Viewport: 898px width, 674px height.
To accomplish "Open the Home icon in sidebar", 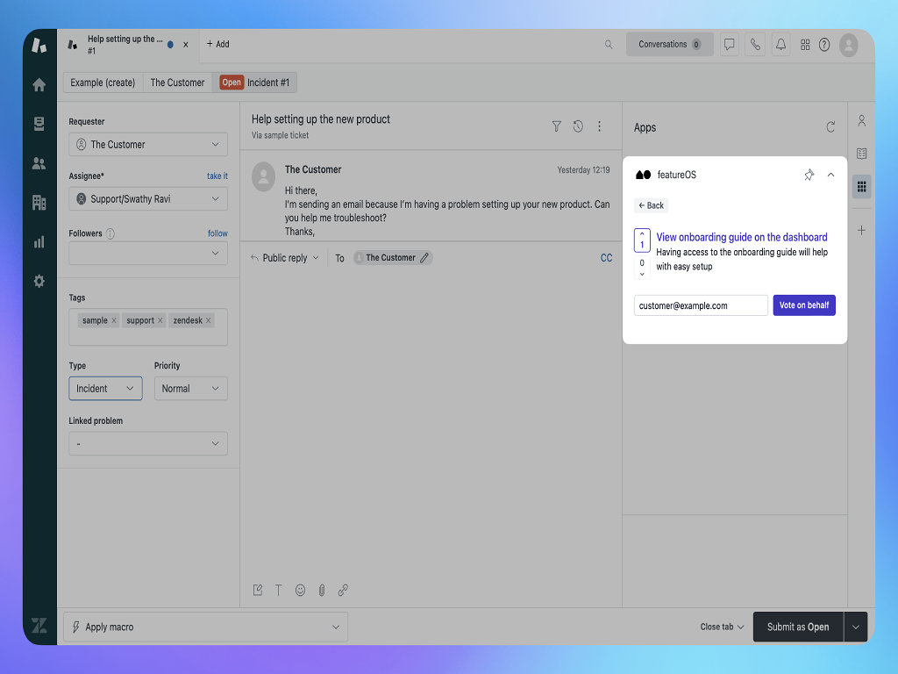I will tap(39, 85).
